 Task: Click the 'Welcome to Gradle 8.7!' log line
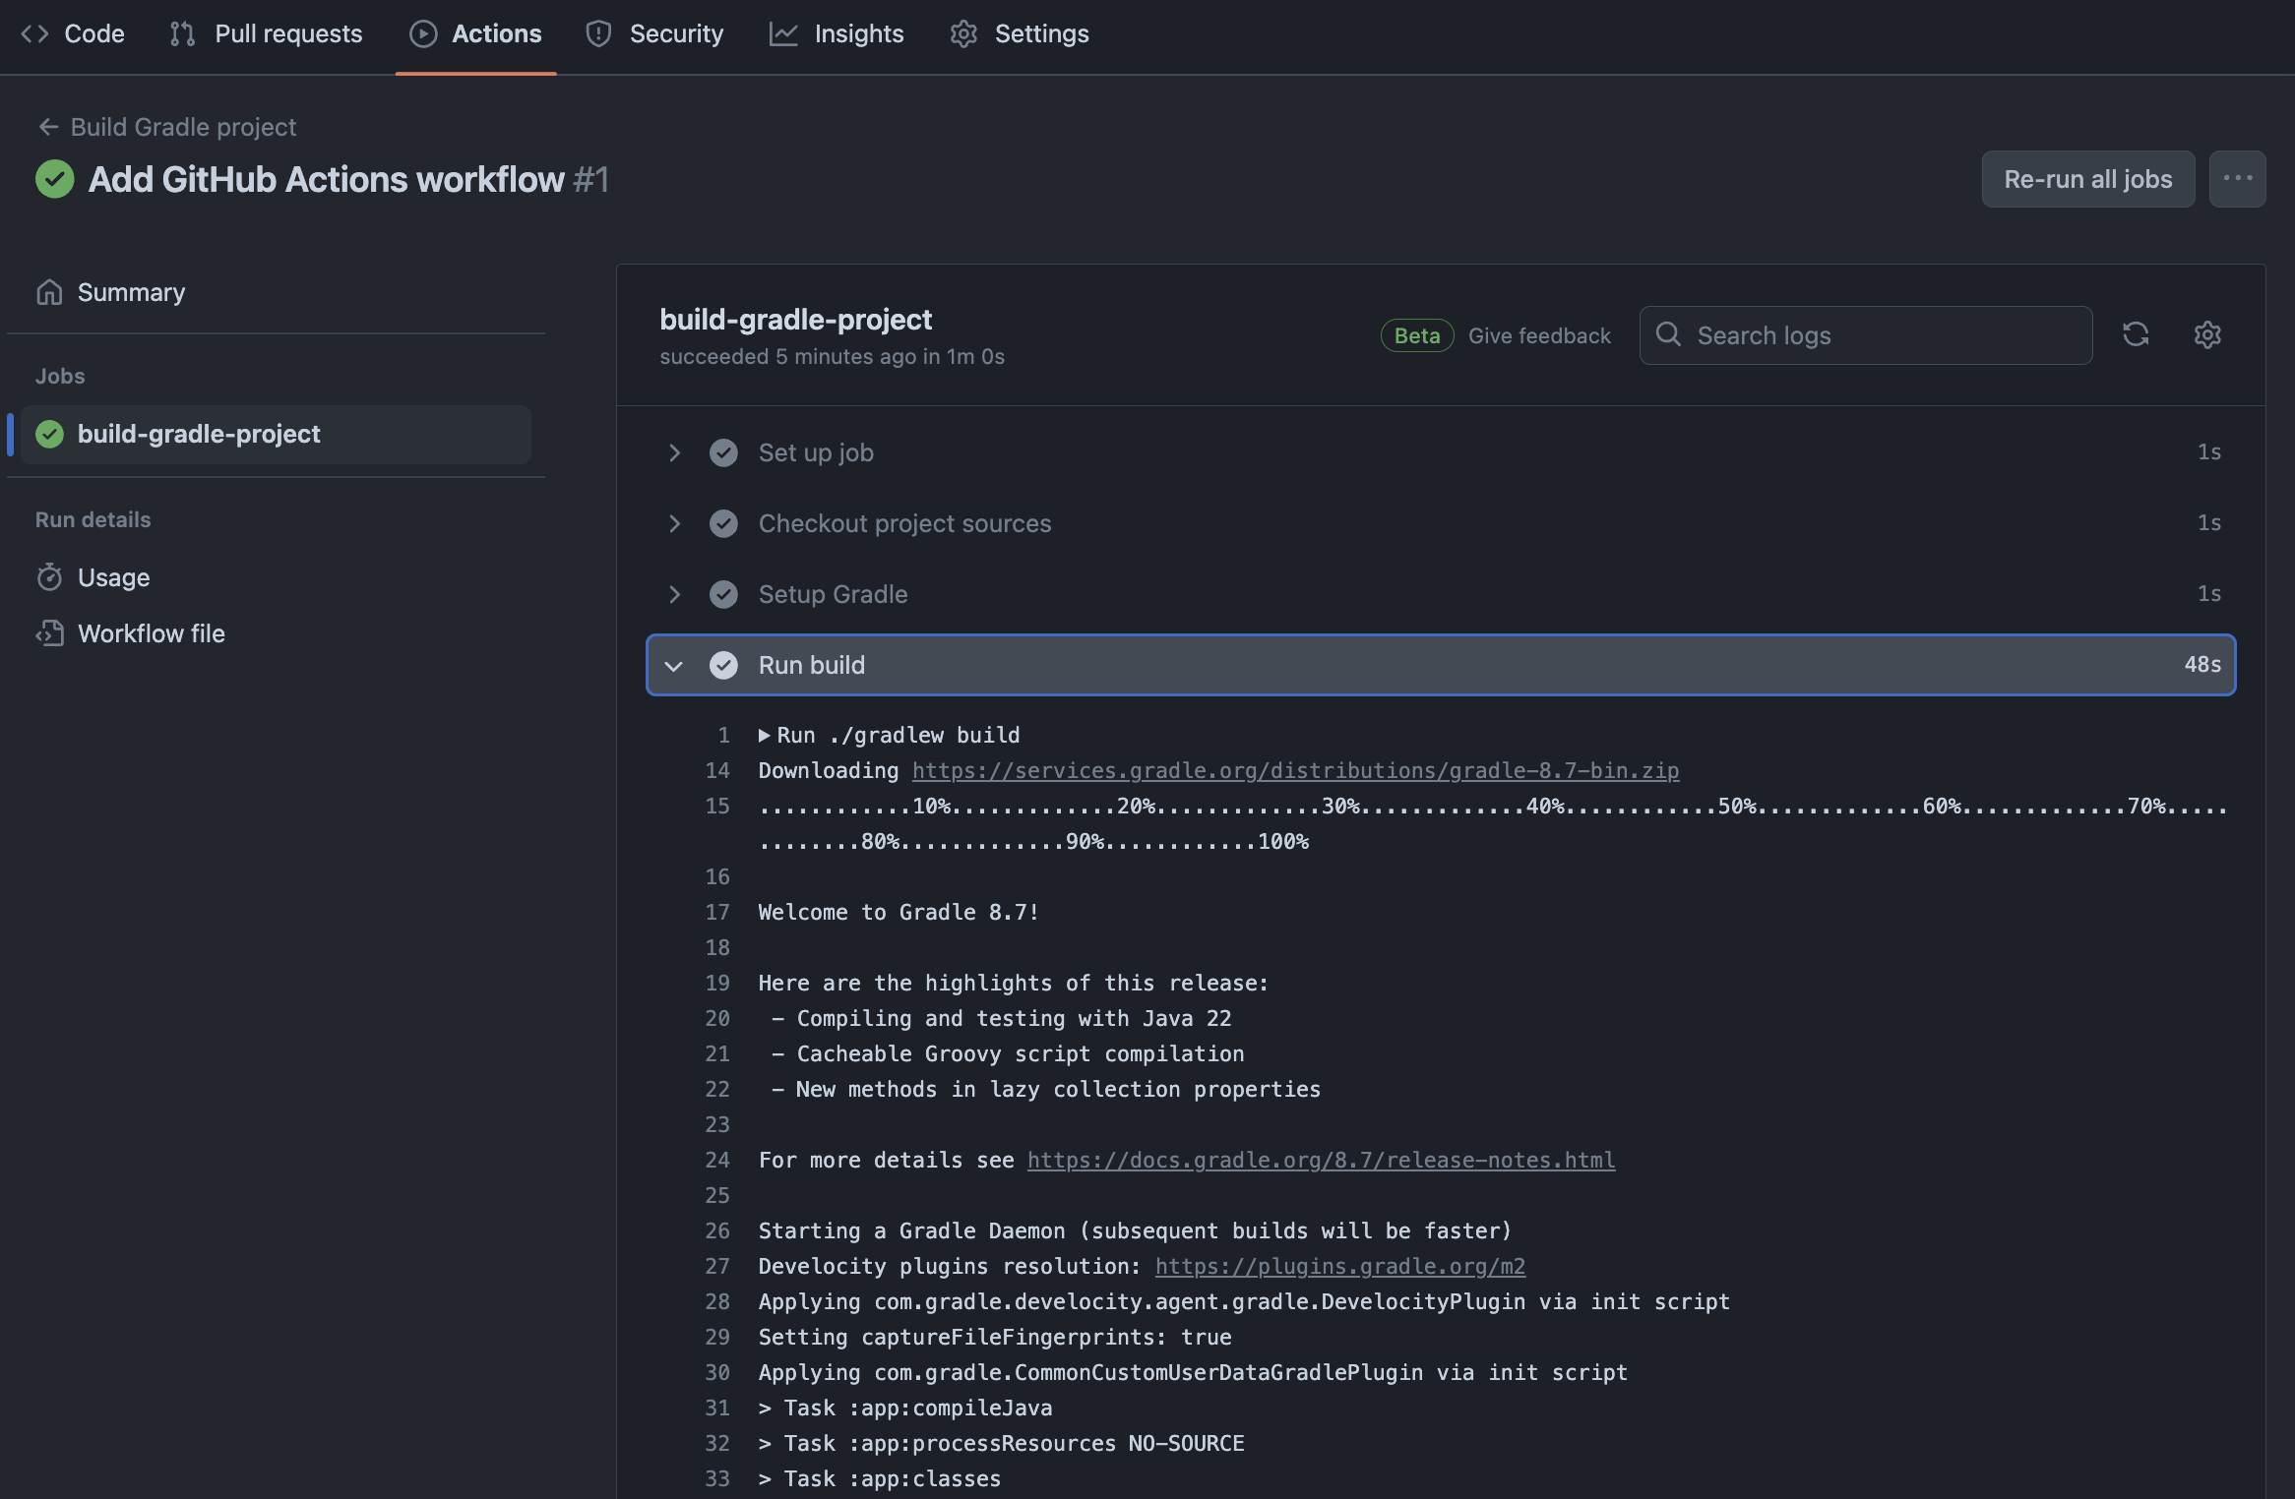[x=899, y=912]
